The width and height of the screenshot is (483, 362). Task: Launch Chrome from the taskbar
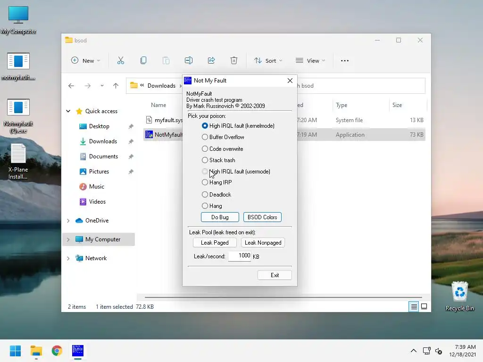(x=57, y=351)
